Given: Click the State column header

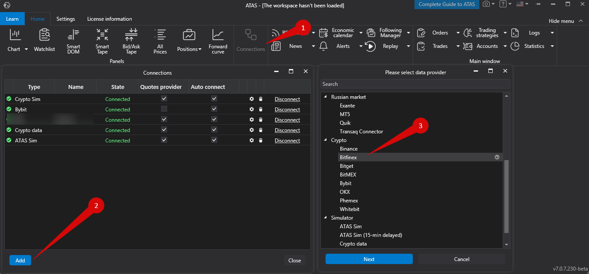Looking at the screenshot, I should [117, 87].
